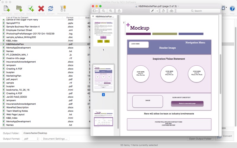
Task: Open the Output Format .pdf dropdown
Action: pos(31,139)
